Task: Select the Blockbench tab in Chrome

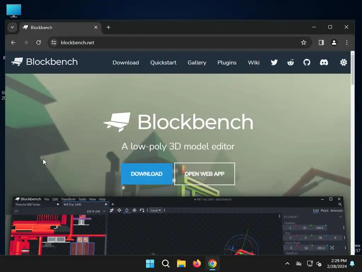Action: pyautogui.click(x=60, y=28)
